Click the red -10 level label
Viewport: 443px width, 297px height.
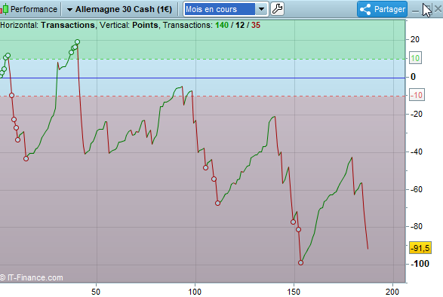(417, 95)
